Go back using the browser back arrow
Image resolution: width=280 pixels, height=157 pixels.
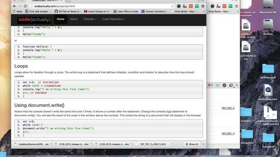(x=14, y=6)
